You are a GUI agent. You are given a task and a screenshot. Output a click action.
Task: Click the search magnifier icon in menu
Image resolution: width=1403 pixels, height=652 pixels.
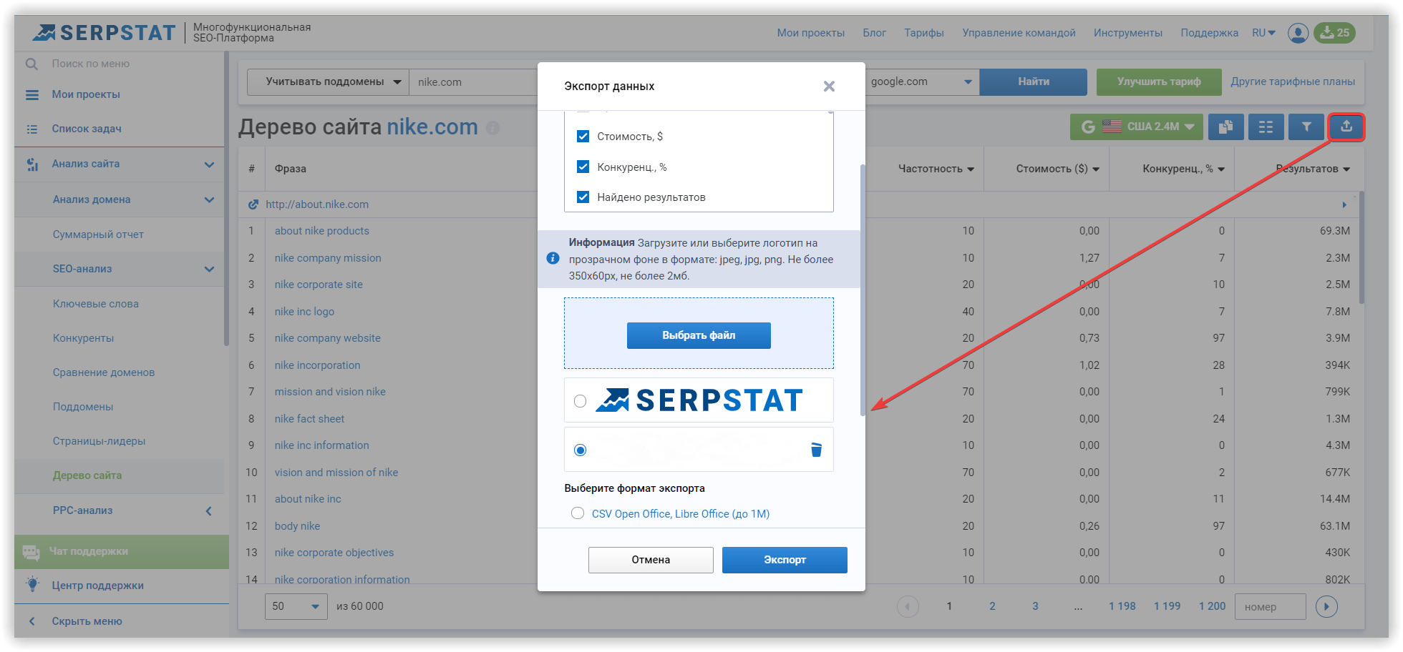click(32, 64)
